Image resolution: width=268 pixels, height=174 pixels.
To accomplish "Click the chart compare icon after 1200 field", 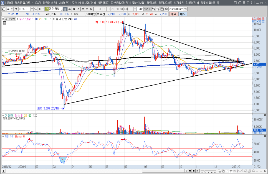I will coord(154,9).
